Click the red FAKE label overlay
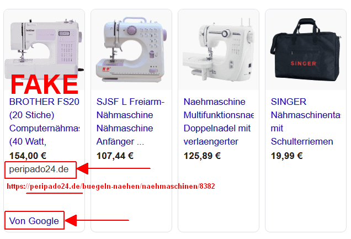Viewport: 351px width, 239px height. [x=44, y=84]
